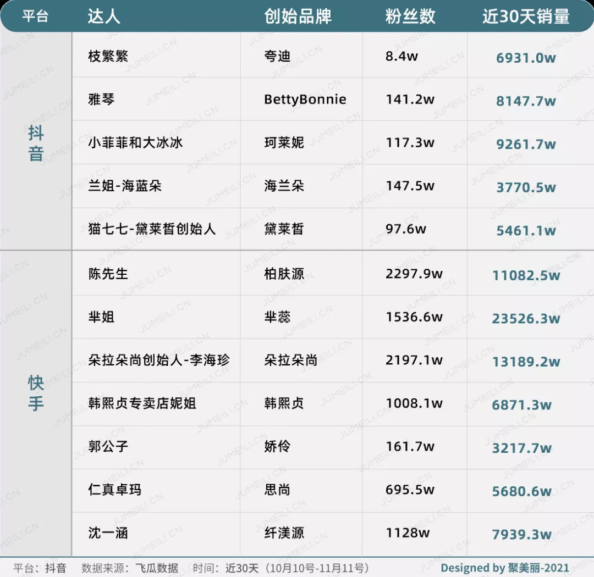Click the influencer name 猫七七-黛莱皙创始人
Image resolution: width=594 pixels, height=577 pixels.
(152, 229)
